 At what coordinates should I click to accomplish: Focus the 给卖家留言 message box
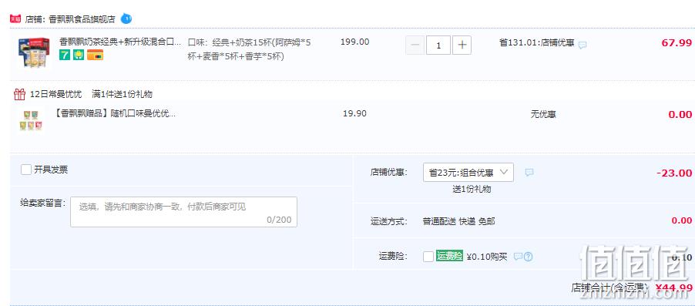(183, 212)
